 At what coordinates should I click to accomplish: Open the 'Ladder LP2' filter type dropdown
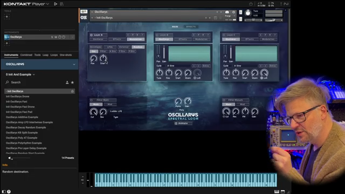point(116,112)
